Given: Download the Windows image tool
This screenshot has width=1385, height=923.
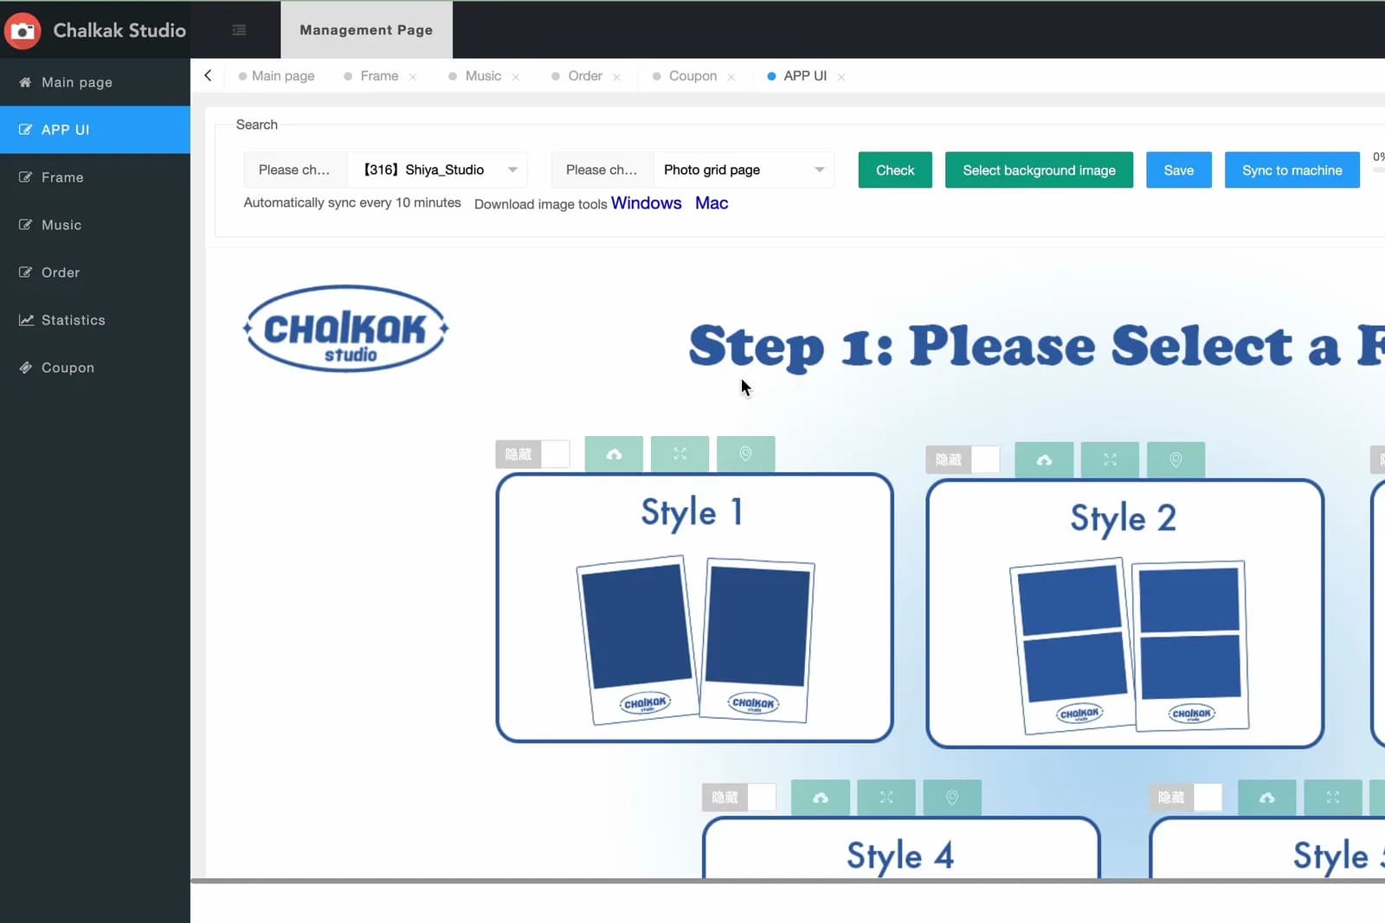Looking at the screenshot, I should 647,203.
